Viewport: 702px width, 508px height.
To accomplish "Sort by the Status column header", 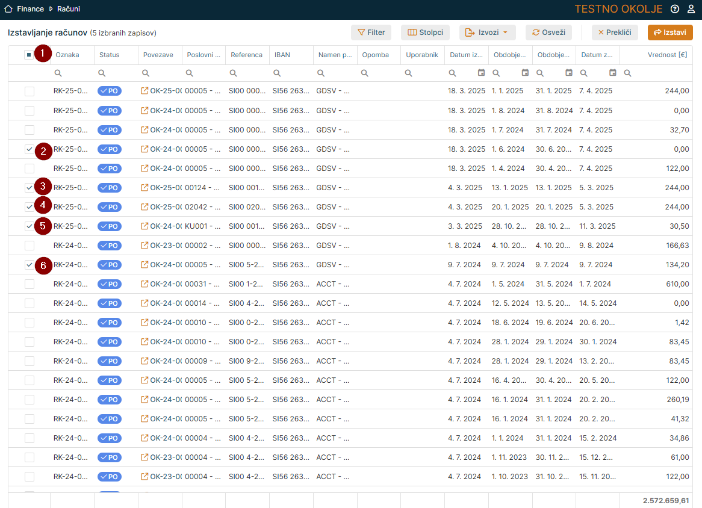I will (x=110, y=55).
